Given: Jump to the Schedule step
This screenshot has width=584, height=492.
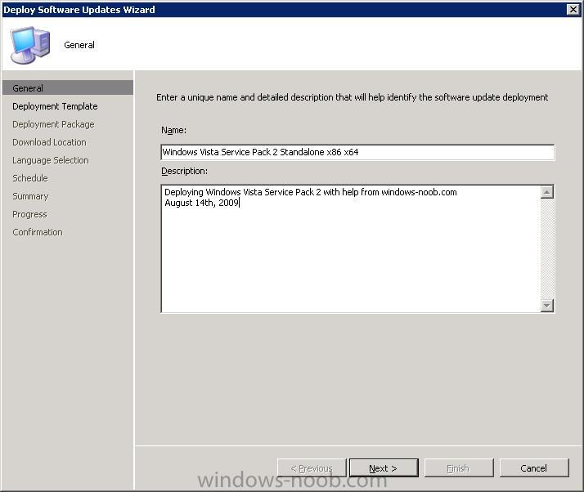Looking at the screenshot, I should (29, 178).
